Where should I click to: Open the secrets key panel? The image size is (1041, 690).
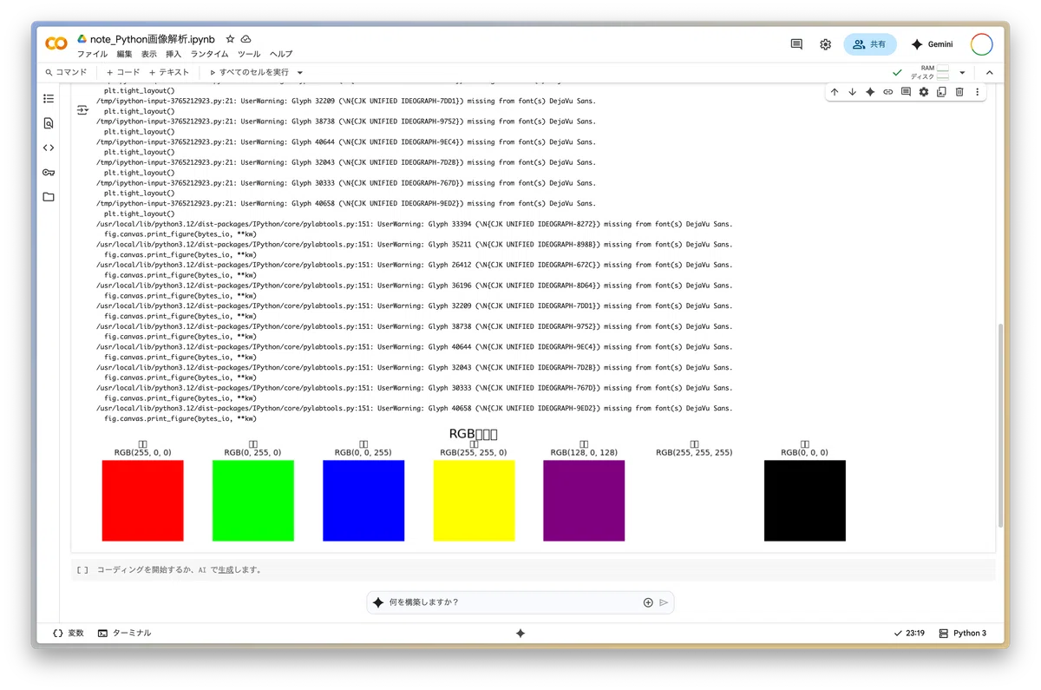tap(49, 172)
